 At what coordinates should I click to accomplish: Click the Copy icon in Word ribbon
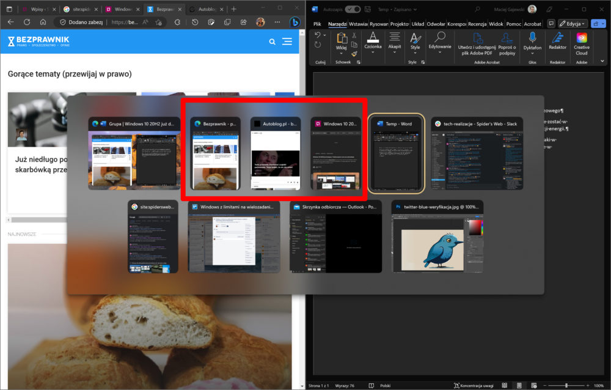click(354, 45)
